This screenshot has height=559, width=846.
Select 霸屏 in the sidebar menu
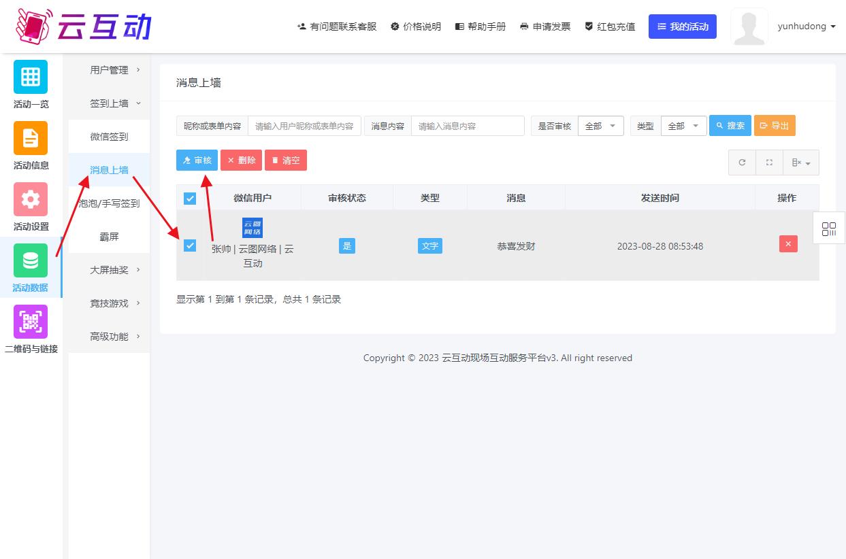tap(109, 237)
